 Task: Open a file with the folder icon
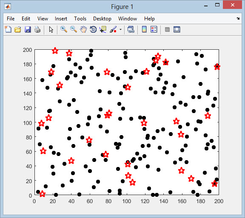18,29
